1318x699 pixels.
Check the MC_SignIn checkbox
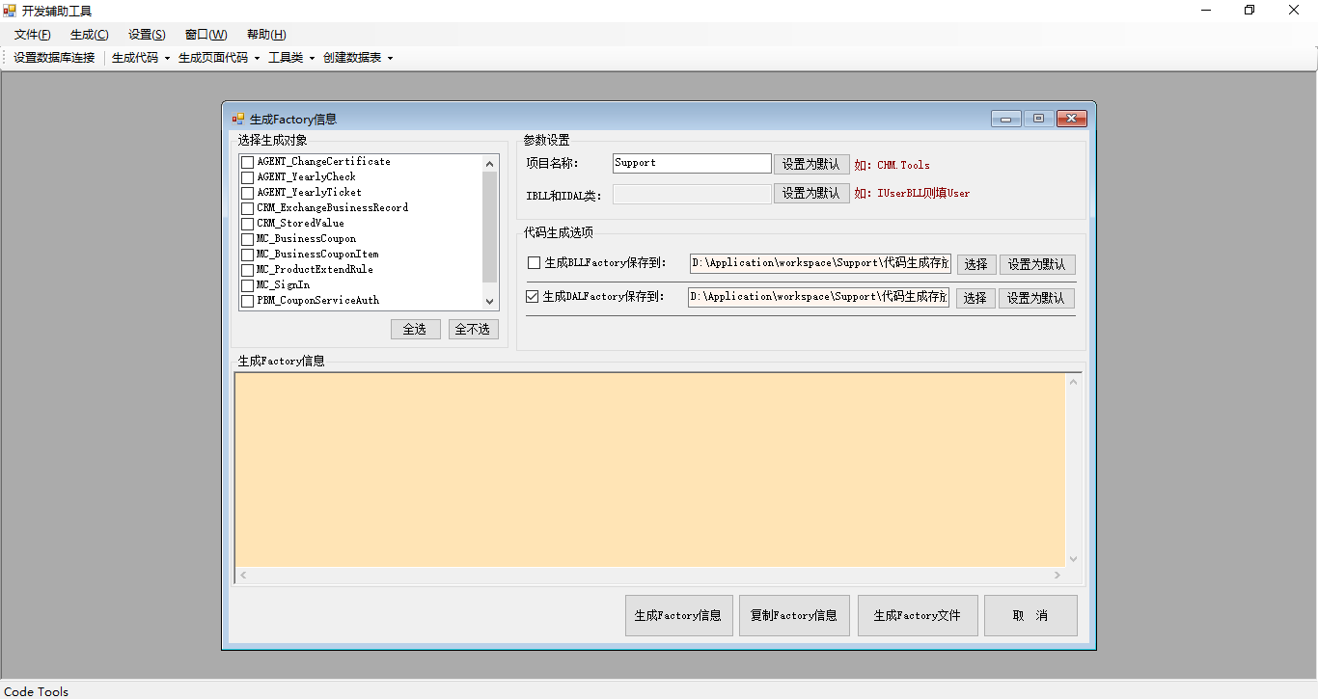point(248,285)
